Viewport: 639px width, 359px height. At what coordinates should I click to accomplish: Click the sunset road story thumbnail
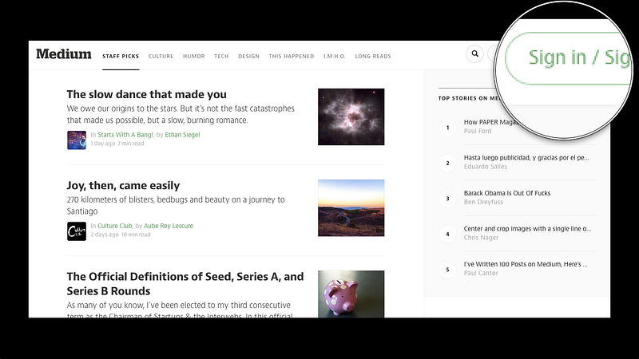point(351,208)
